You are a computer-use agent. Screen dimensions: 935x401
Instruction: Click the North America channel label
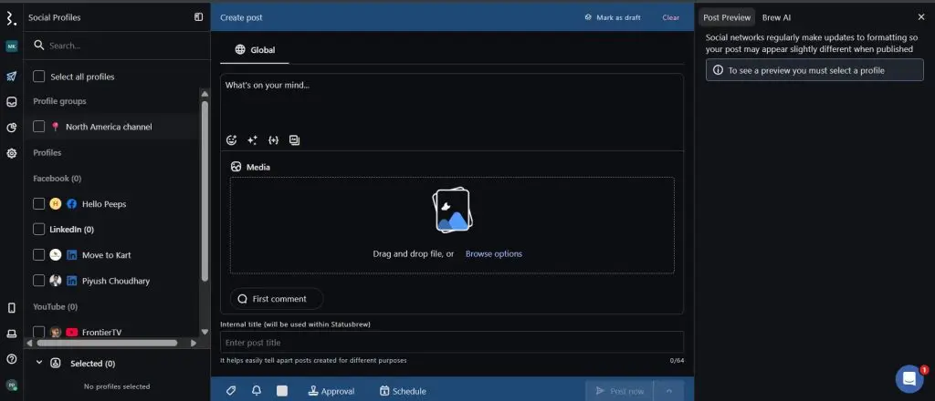coord(109,127)
